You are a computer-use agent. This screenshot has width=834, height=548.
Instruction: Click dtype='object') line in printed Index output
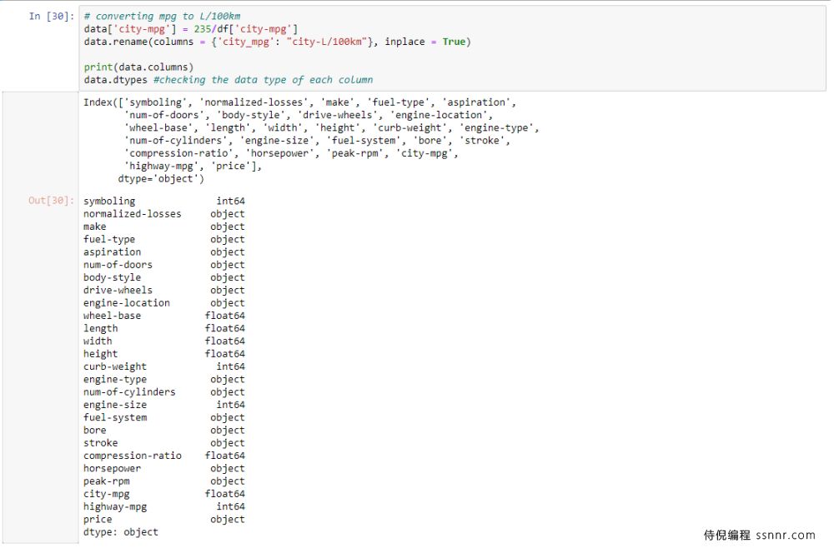(161, 179)
